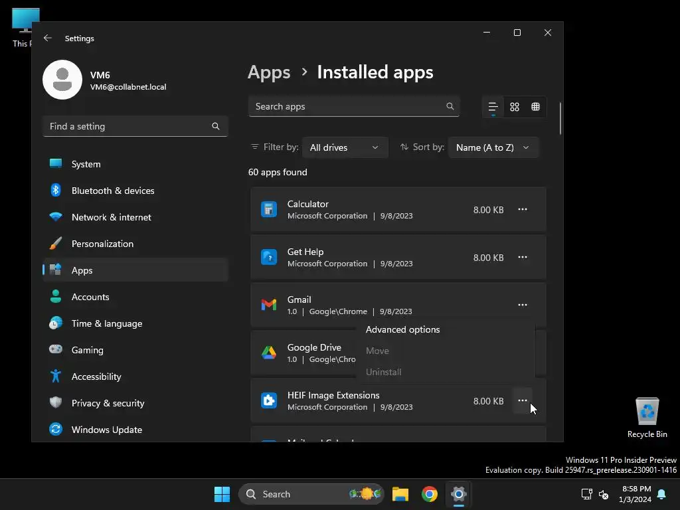Click the back arrow in Settings
Viewport: 680px width, 510px height.
tap(48, 38)
